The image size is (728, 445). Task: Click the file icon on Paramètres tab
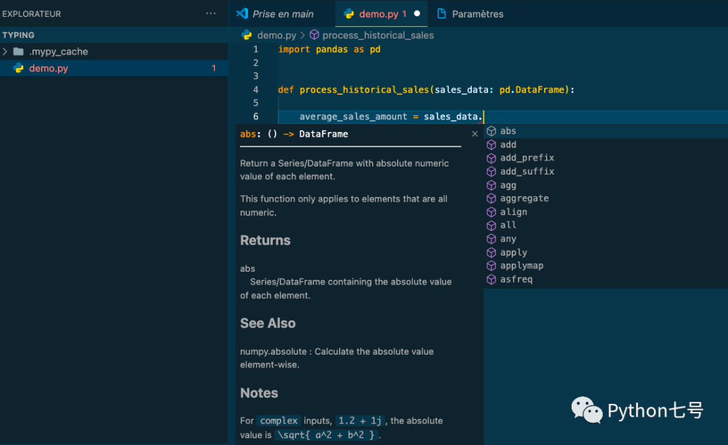pos(442,13)
